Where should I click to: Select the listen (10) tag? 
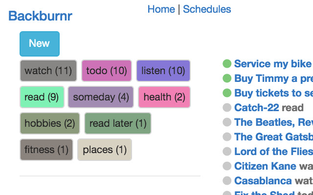click(x=163, y=71)
